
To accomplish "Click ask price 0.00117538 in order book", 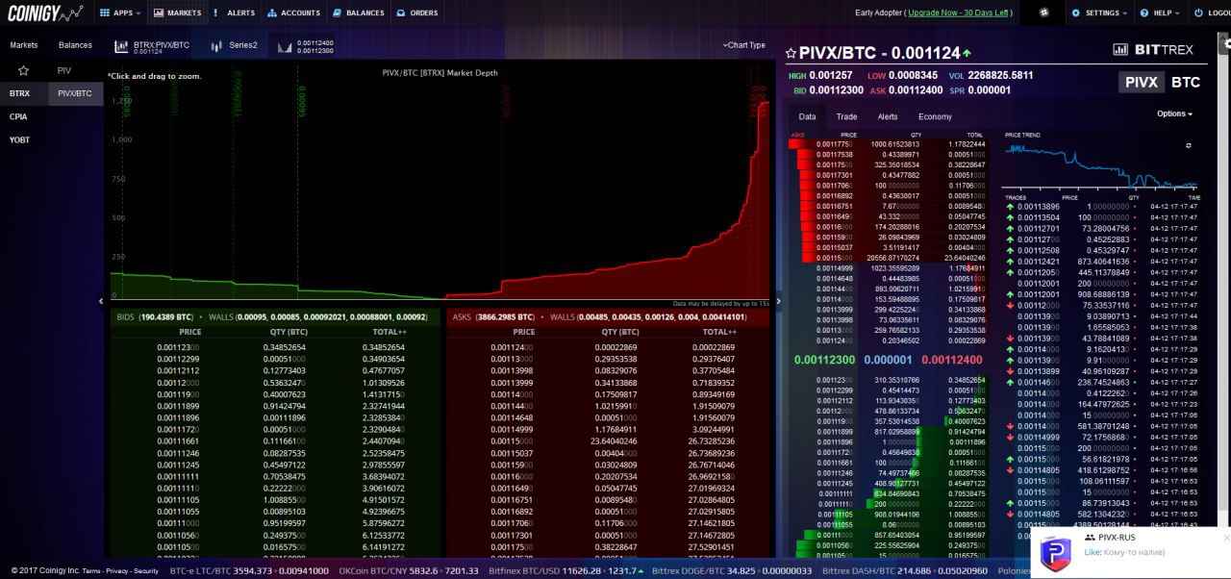I will click(834, 154).
